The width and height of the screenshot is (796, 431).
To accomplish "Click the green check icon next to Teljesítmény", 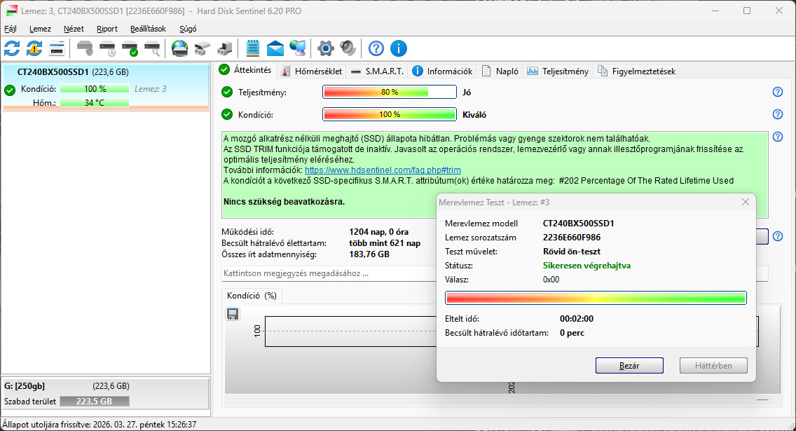I will click(227, 92).
